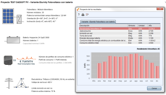166x95 pixels.
Task: Click the dic bar in the chart
Action: pyautogui.click(x=157, y=72)
